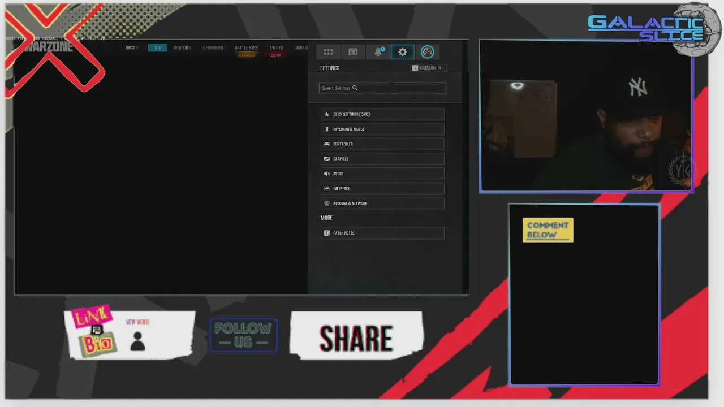Open Account & Network settings
The image size is (724, 407).
[382, 203]
